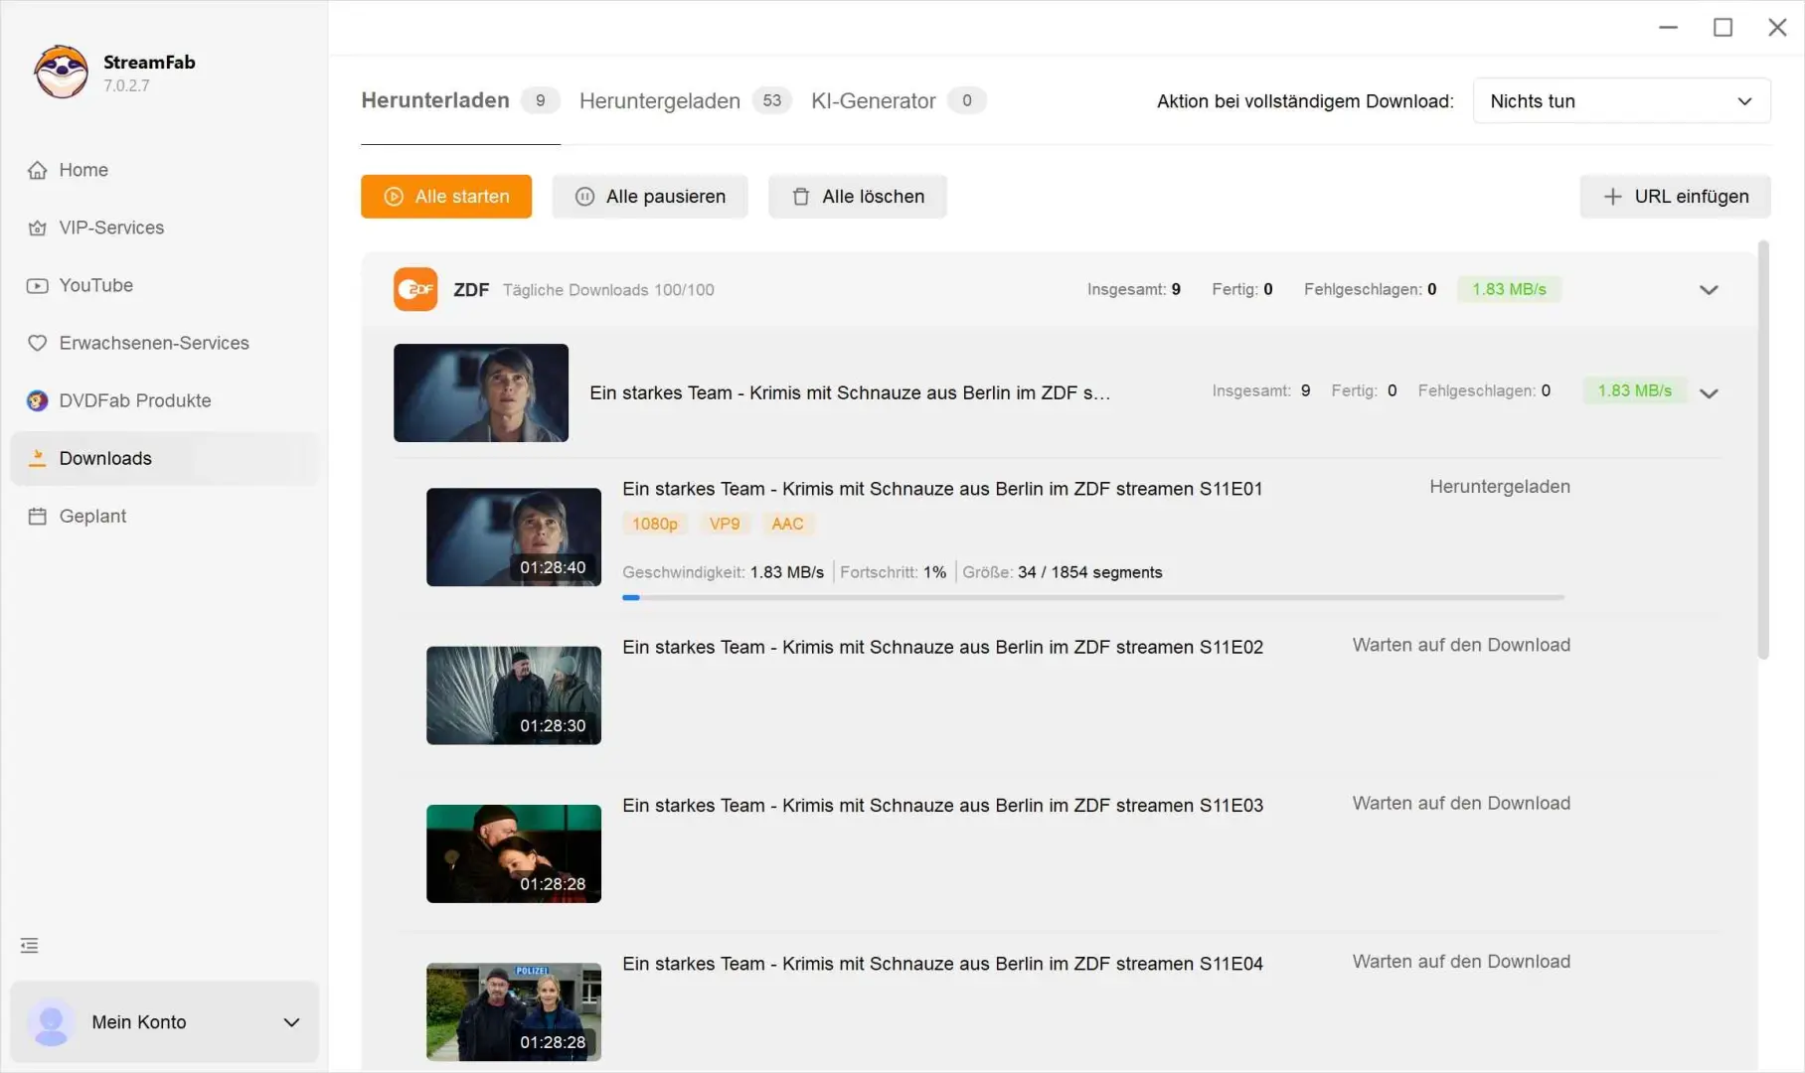Close the StreamFab window
This screenshot has height=1073, width=1805.
coord(1778,27)
